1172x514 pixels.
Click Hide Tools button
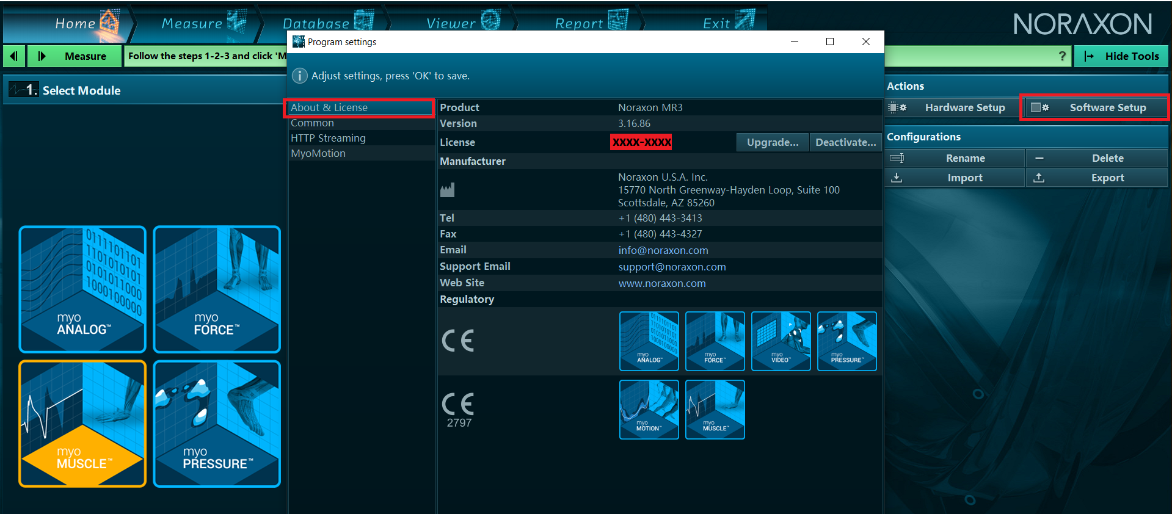click(x=1121, y=56)
